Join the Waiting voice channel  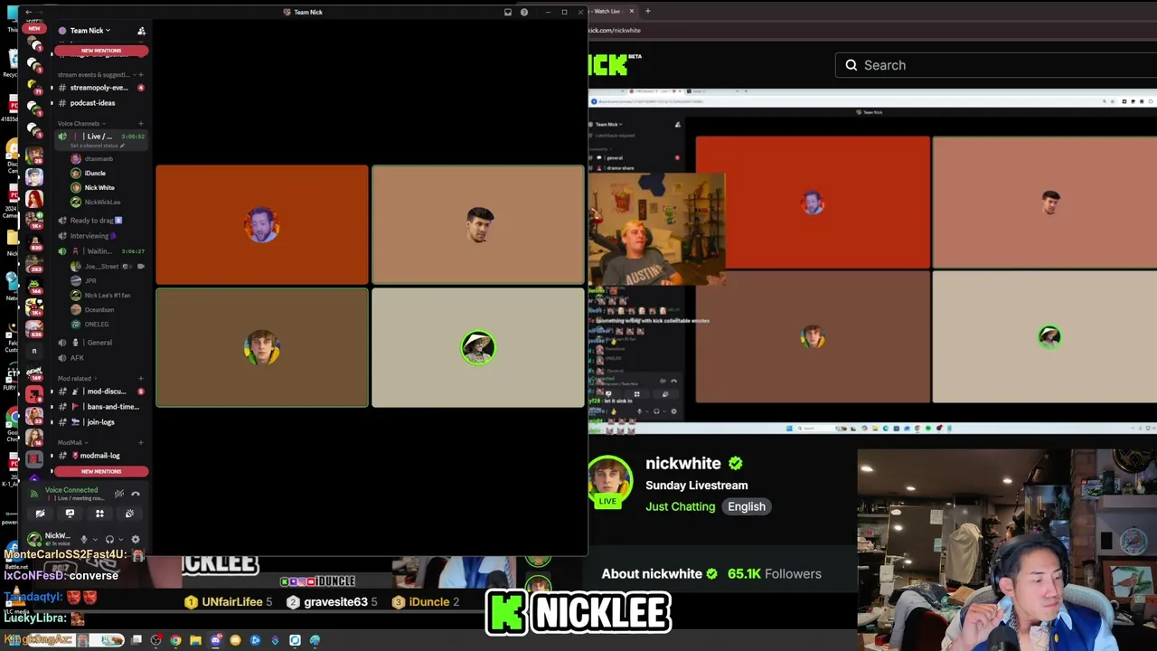click(99, 251)
